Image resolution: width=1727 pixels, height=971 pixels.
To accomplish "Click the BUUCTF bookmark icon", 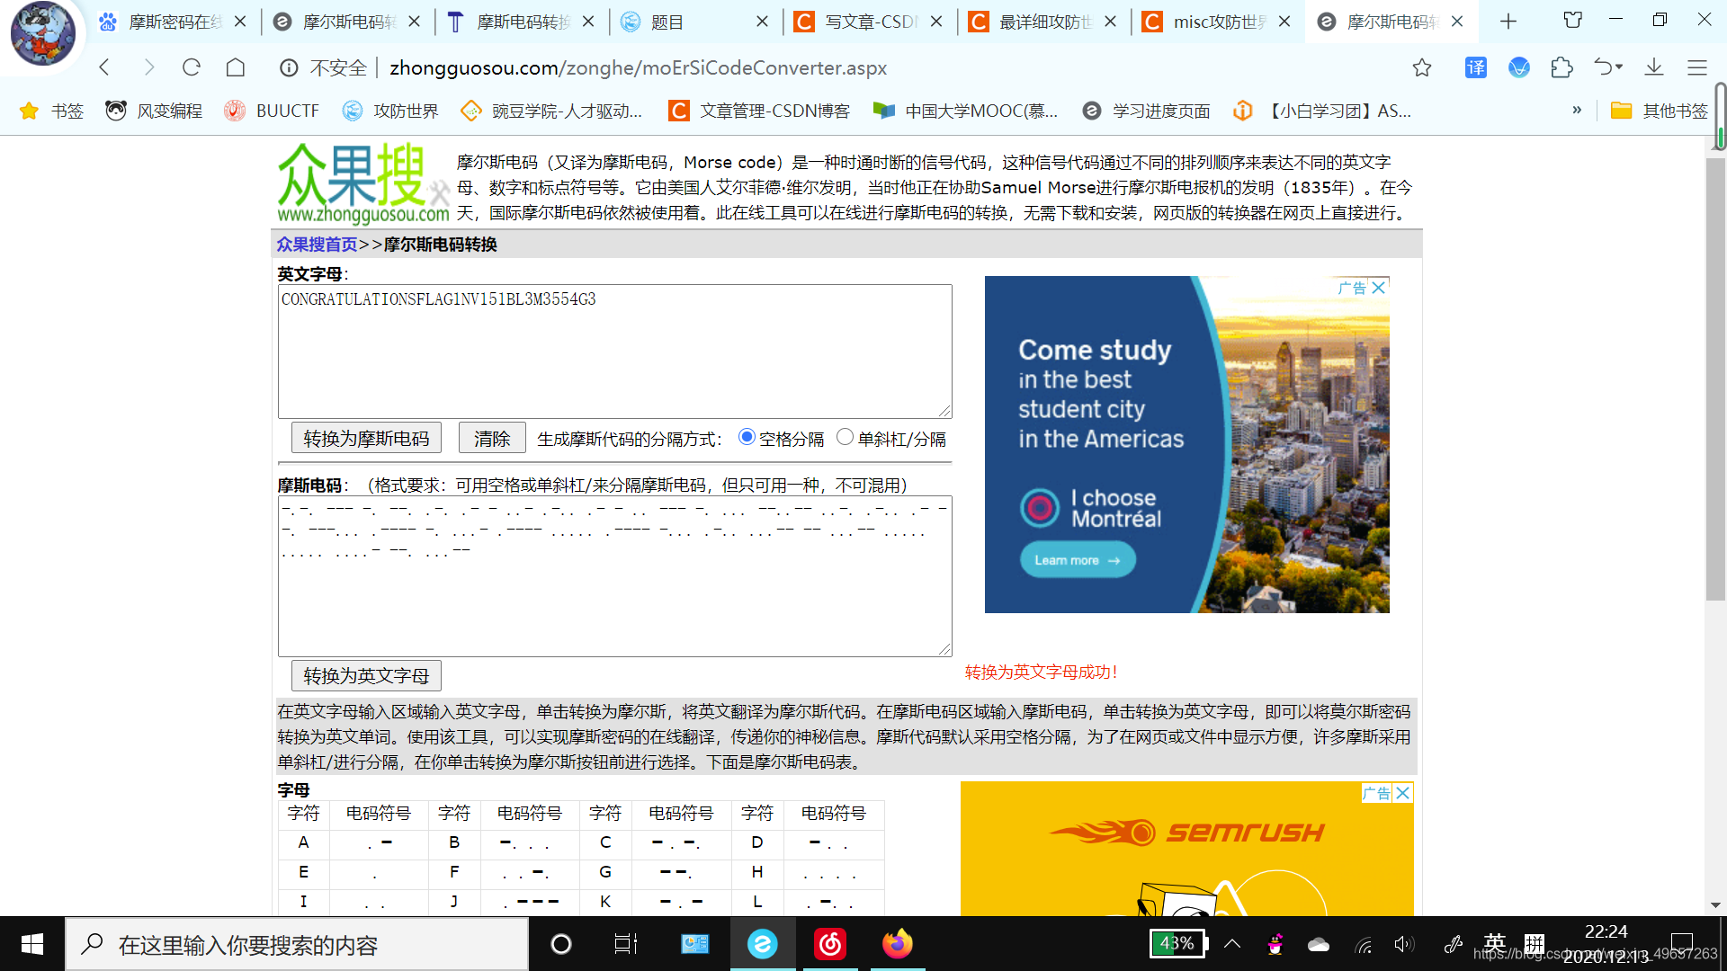I will tap(234, 111).
